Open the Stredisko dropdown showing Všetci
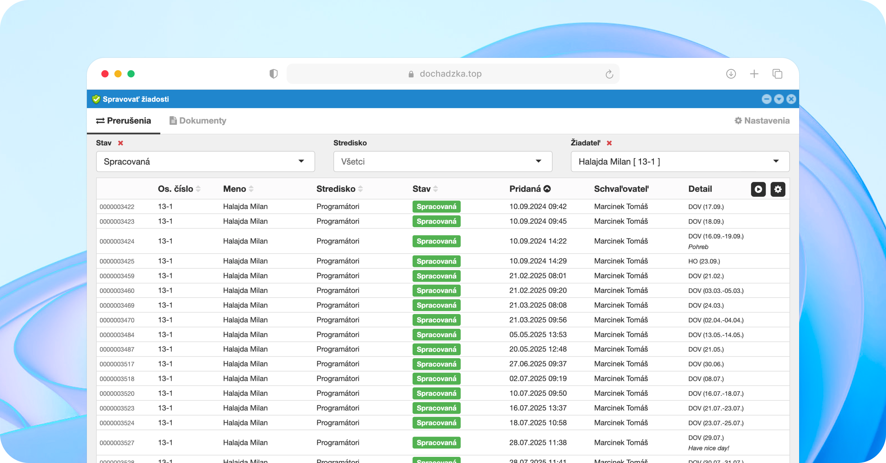 pos(443,161)
